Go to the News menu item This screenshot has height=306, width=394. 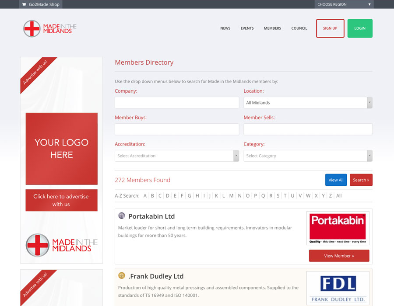point(225,28)
